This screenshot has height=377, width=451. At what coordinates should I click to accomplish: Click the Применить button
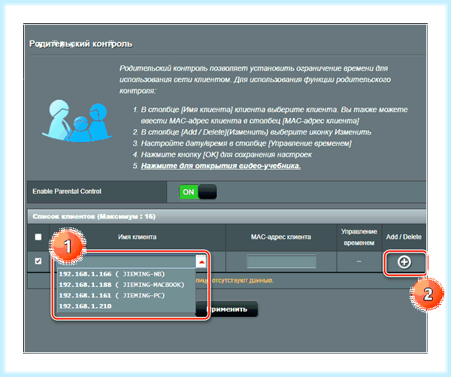click(227, 309)
